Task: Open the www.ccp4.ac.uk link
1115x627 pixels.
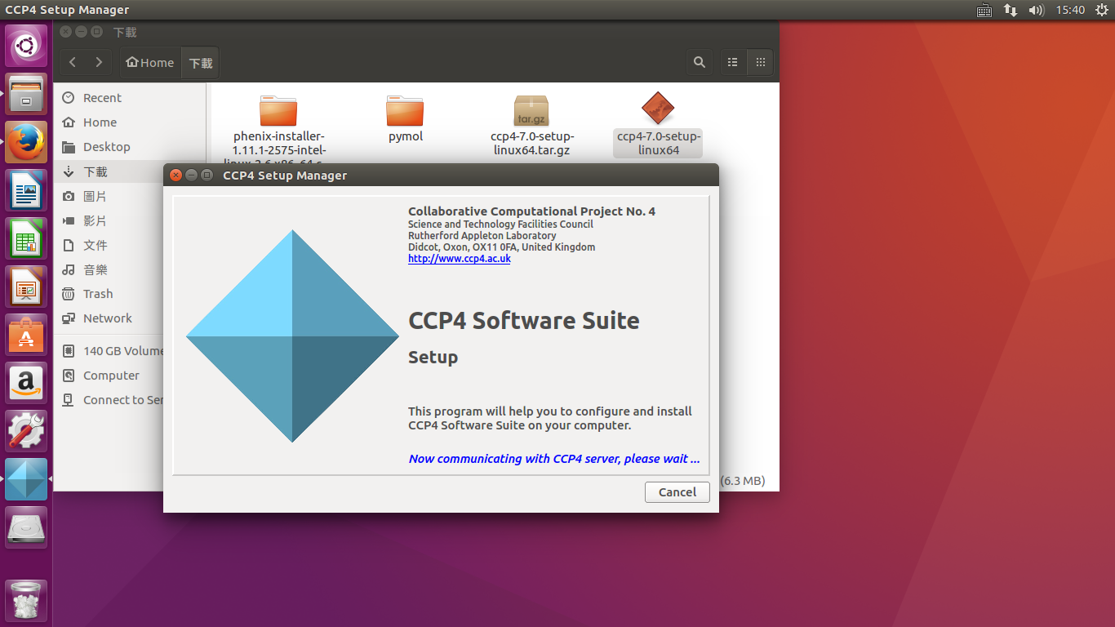Action: (459, 259)
